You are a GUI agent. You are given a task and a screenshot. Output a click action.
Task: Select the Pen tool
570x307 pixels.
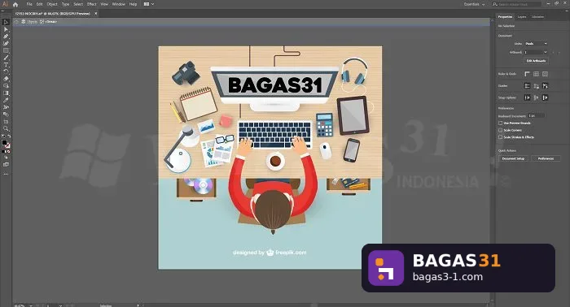[6, 37]
